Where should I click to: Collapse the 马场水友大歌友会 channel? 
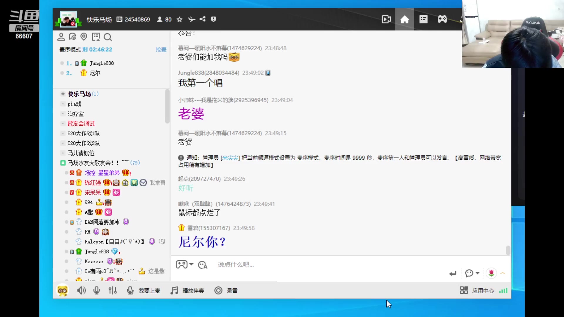(x=63, y=163)
